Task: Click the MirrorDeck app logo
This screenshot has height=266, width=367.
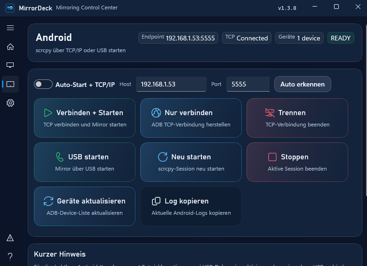Action: click(9, 8)
